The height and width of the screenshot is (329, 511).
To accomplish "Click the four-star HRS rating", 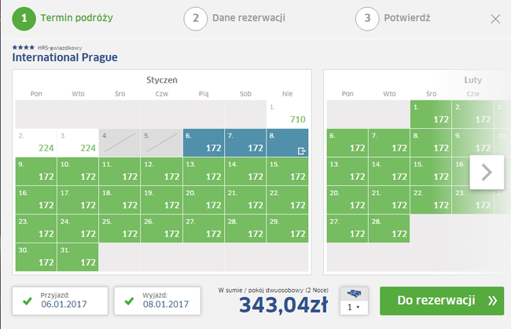I will coord(23,48).
